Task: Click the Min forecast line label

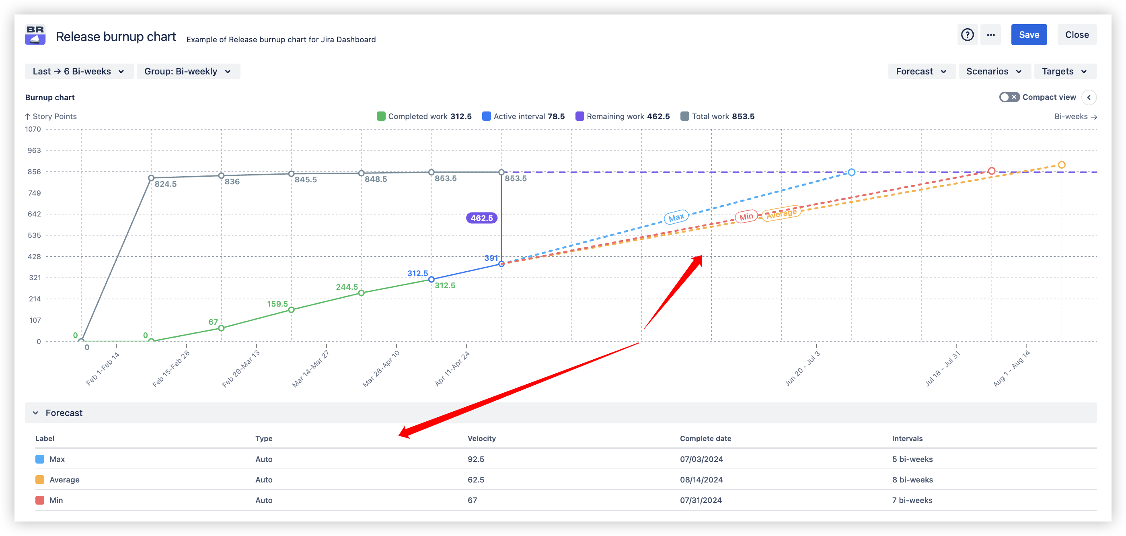Action: click(746, 216)
